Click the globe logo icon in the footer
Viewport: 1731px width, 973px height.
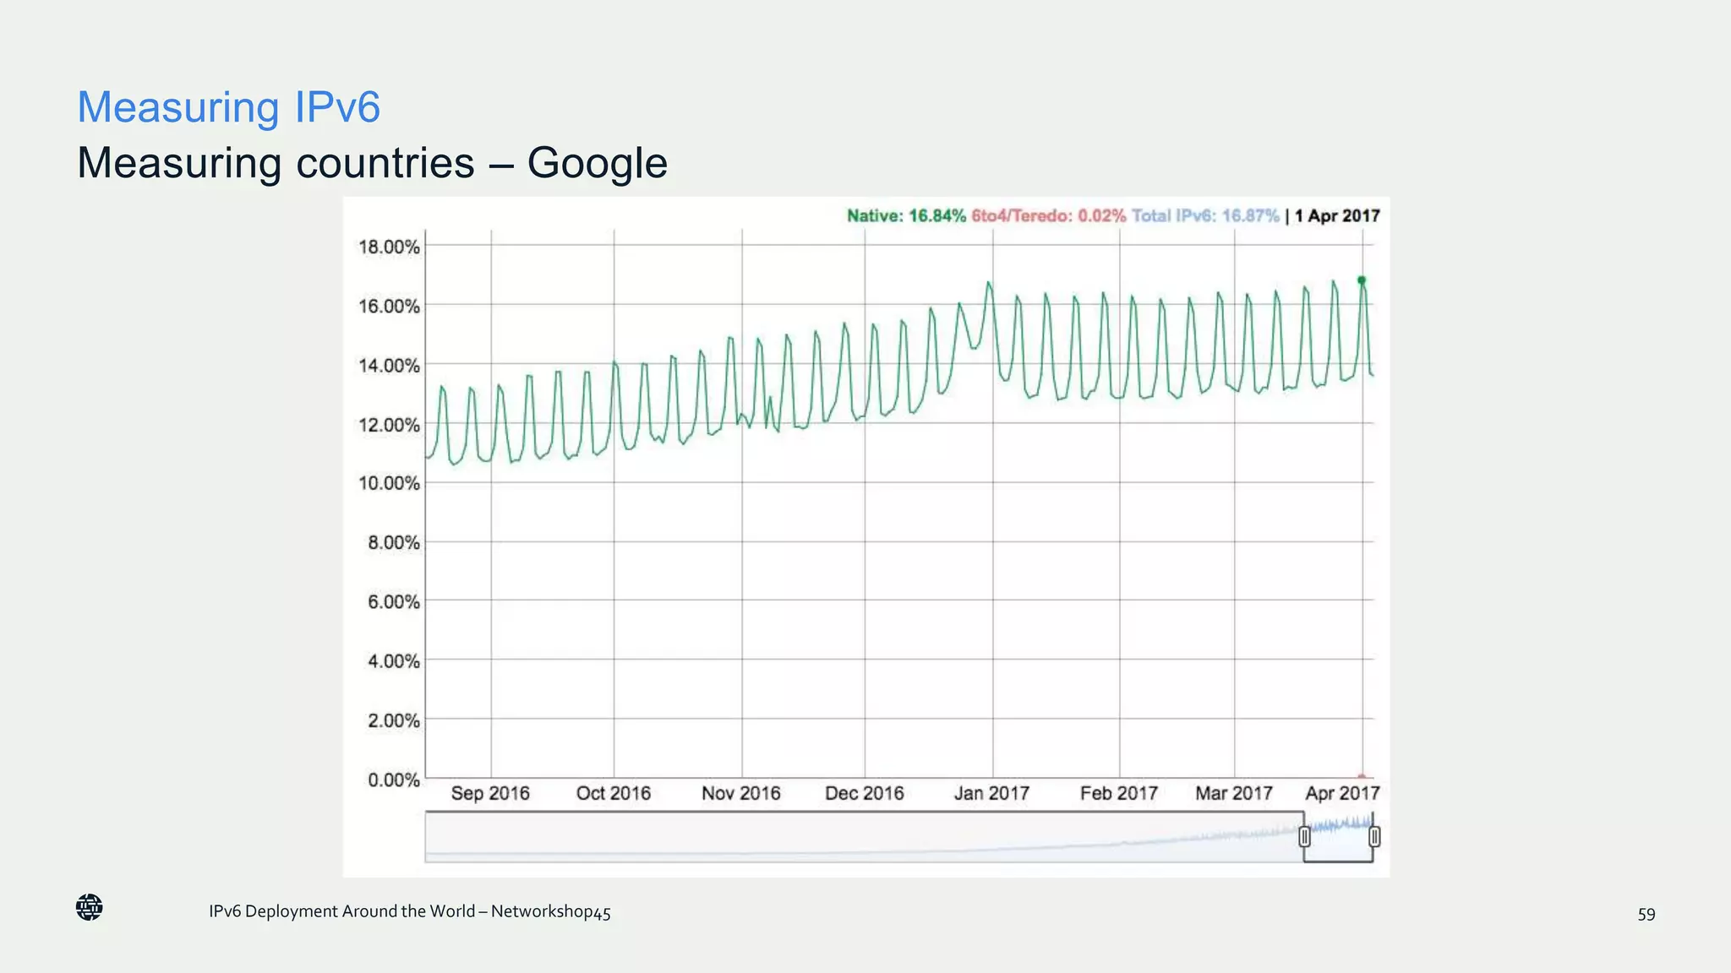(89, 907)
